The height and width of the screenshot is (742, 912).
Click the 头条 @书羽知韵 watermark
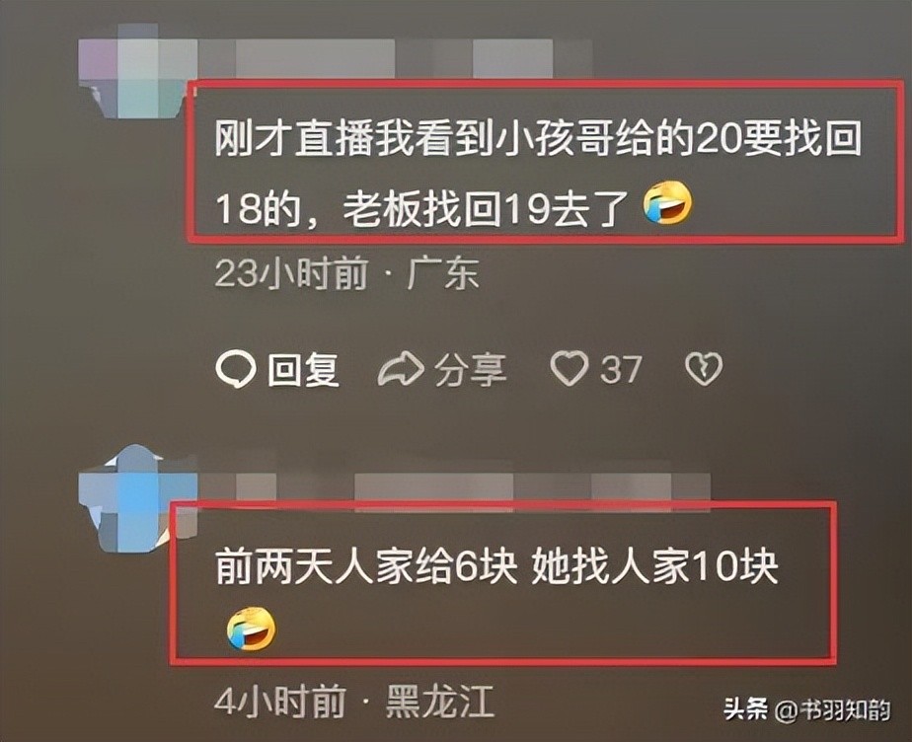(x=807, y=709)
